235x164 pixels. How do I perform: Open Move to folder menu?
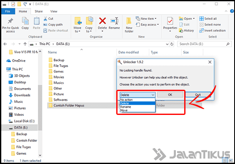(x=78, y=25)
